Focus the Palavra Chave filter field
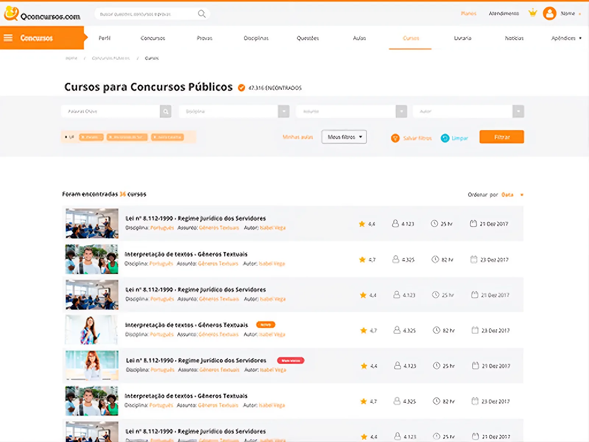The image size is (589, 442). click(x=110, y=111)
